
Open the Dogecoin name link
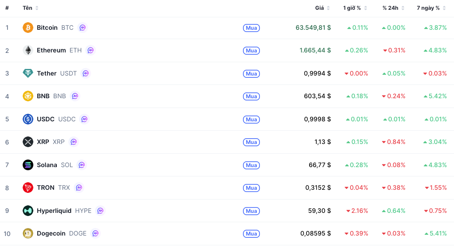point(51,233)
